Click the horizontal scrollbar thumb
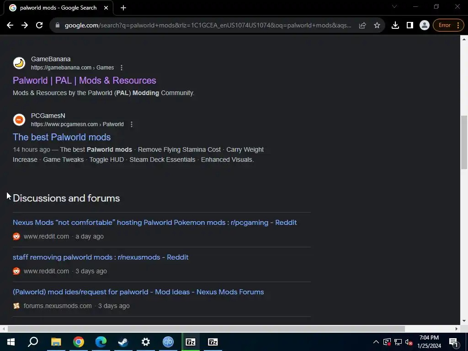The height and width of the screenshot is (351, 468). click(206, 329)
